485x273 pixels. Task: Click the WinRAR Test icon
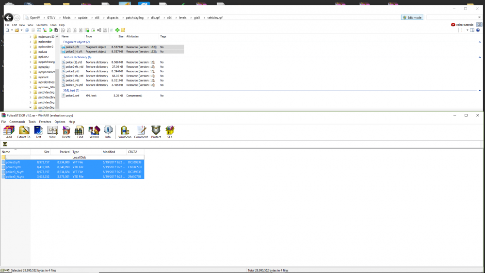click(x=38, y=132)
